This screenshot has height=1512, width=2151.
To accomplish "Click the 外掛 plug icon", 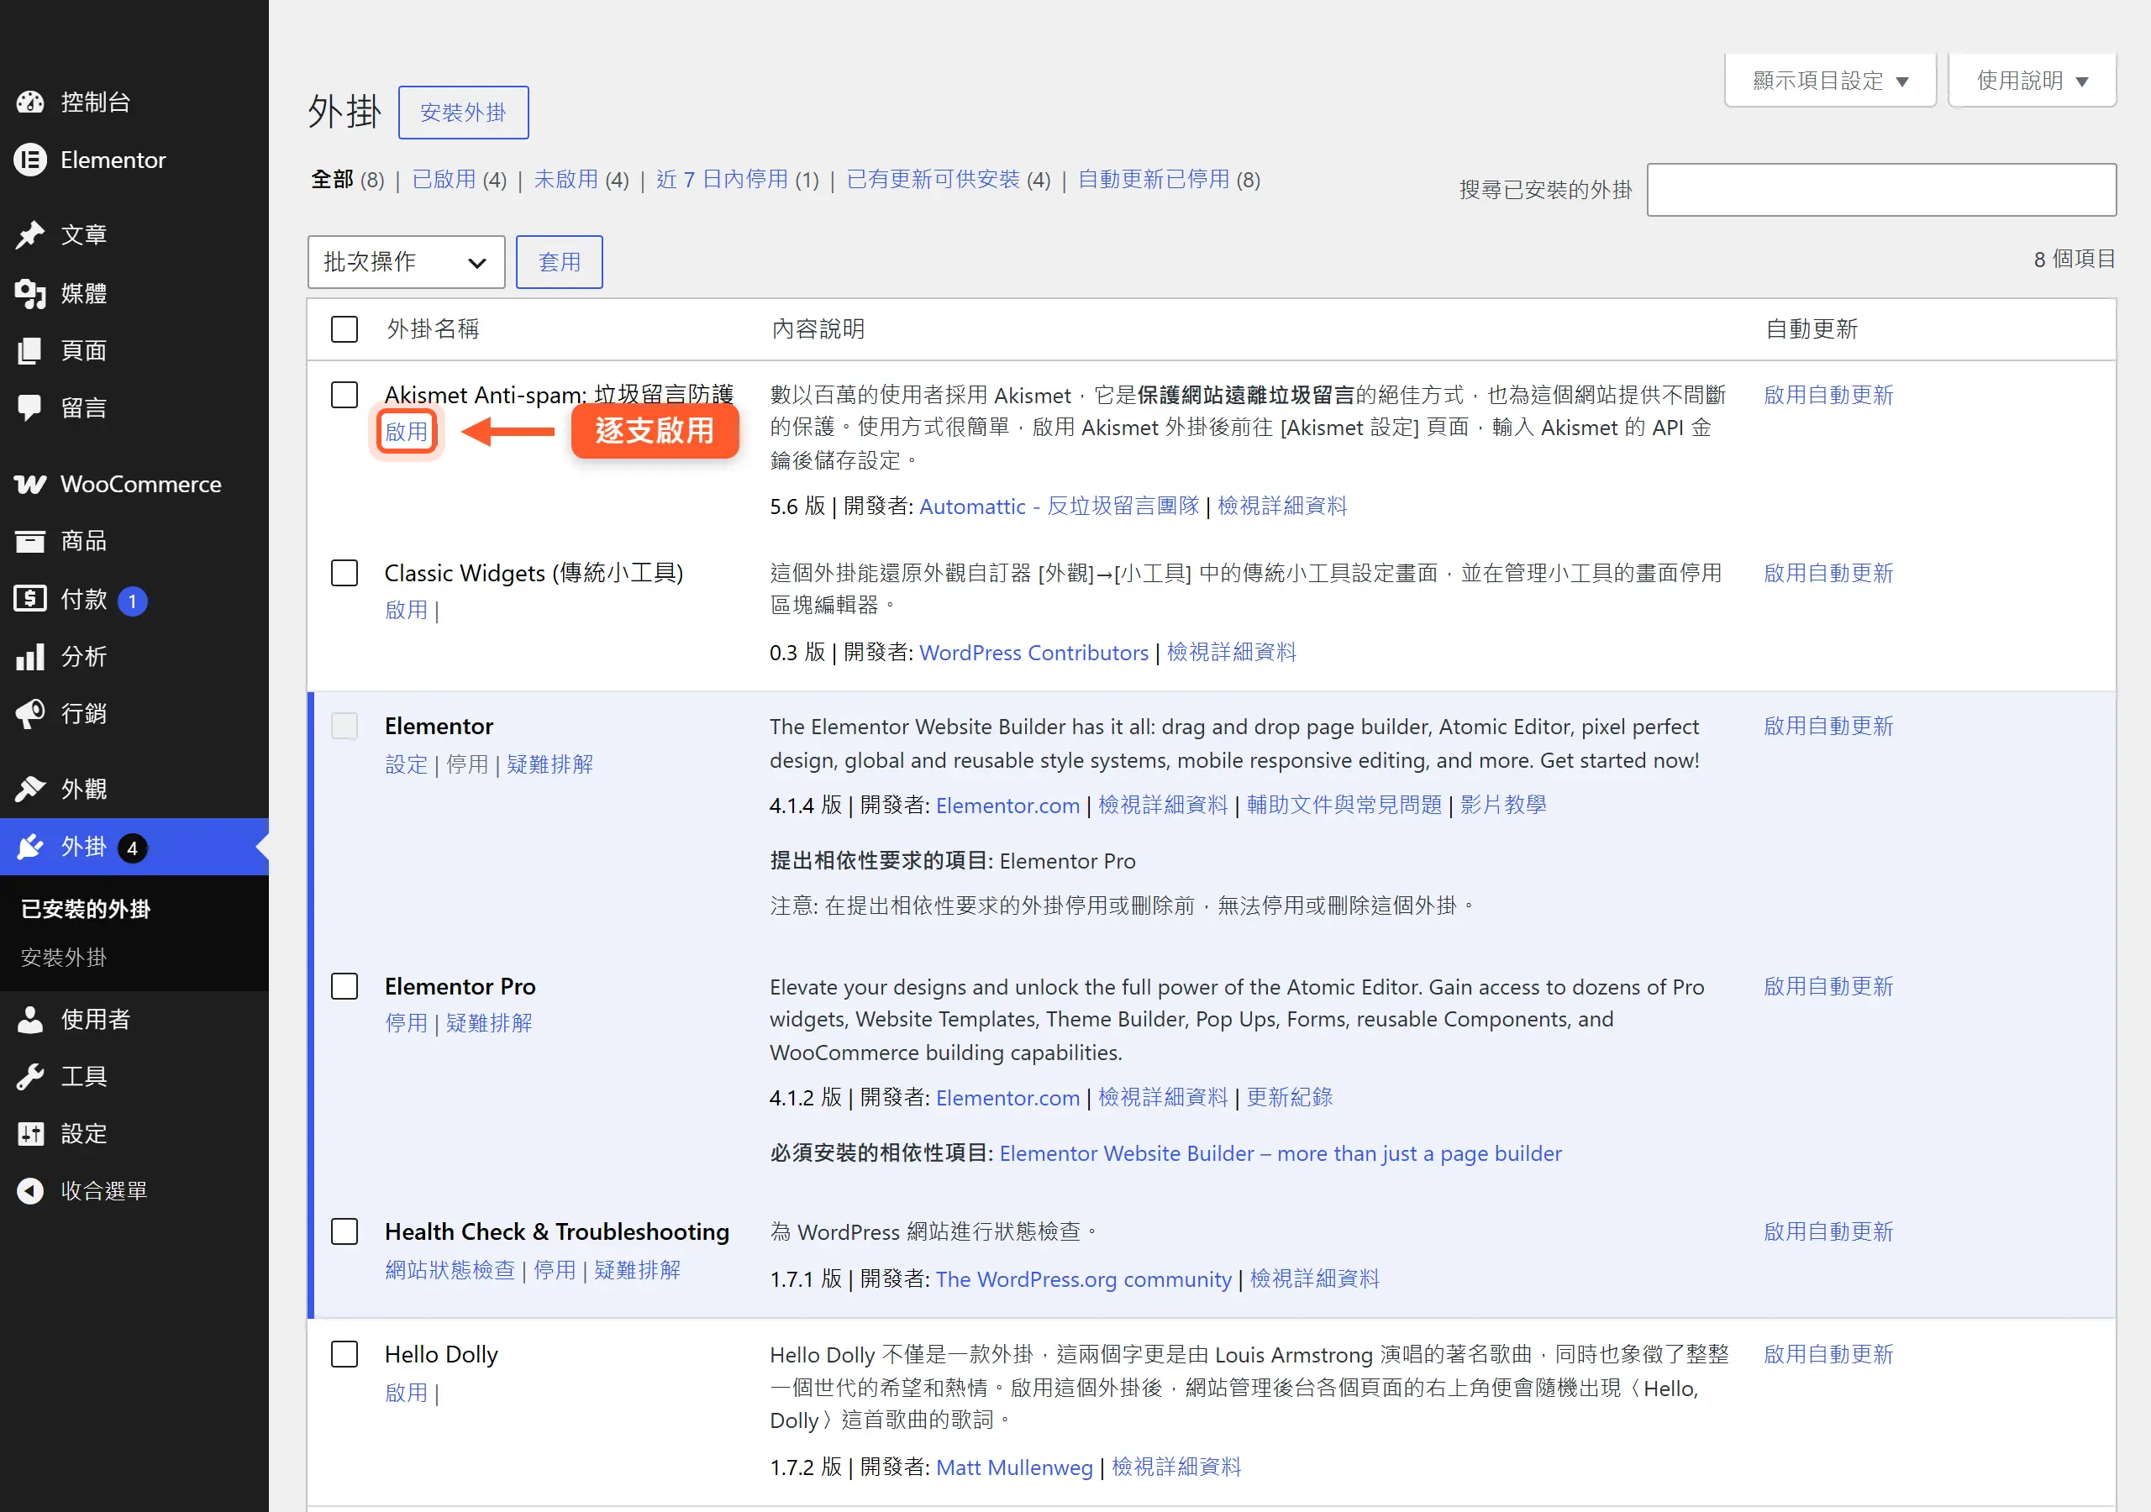I will click(x=30, y=847).
